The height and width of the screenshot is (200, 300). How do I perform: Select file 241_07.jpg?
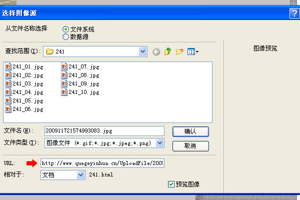coord(80,66)
